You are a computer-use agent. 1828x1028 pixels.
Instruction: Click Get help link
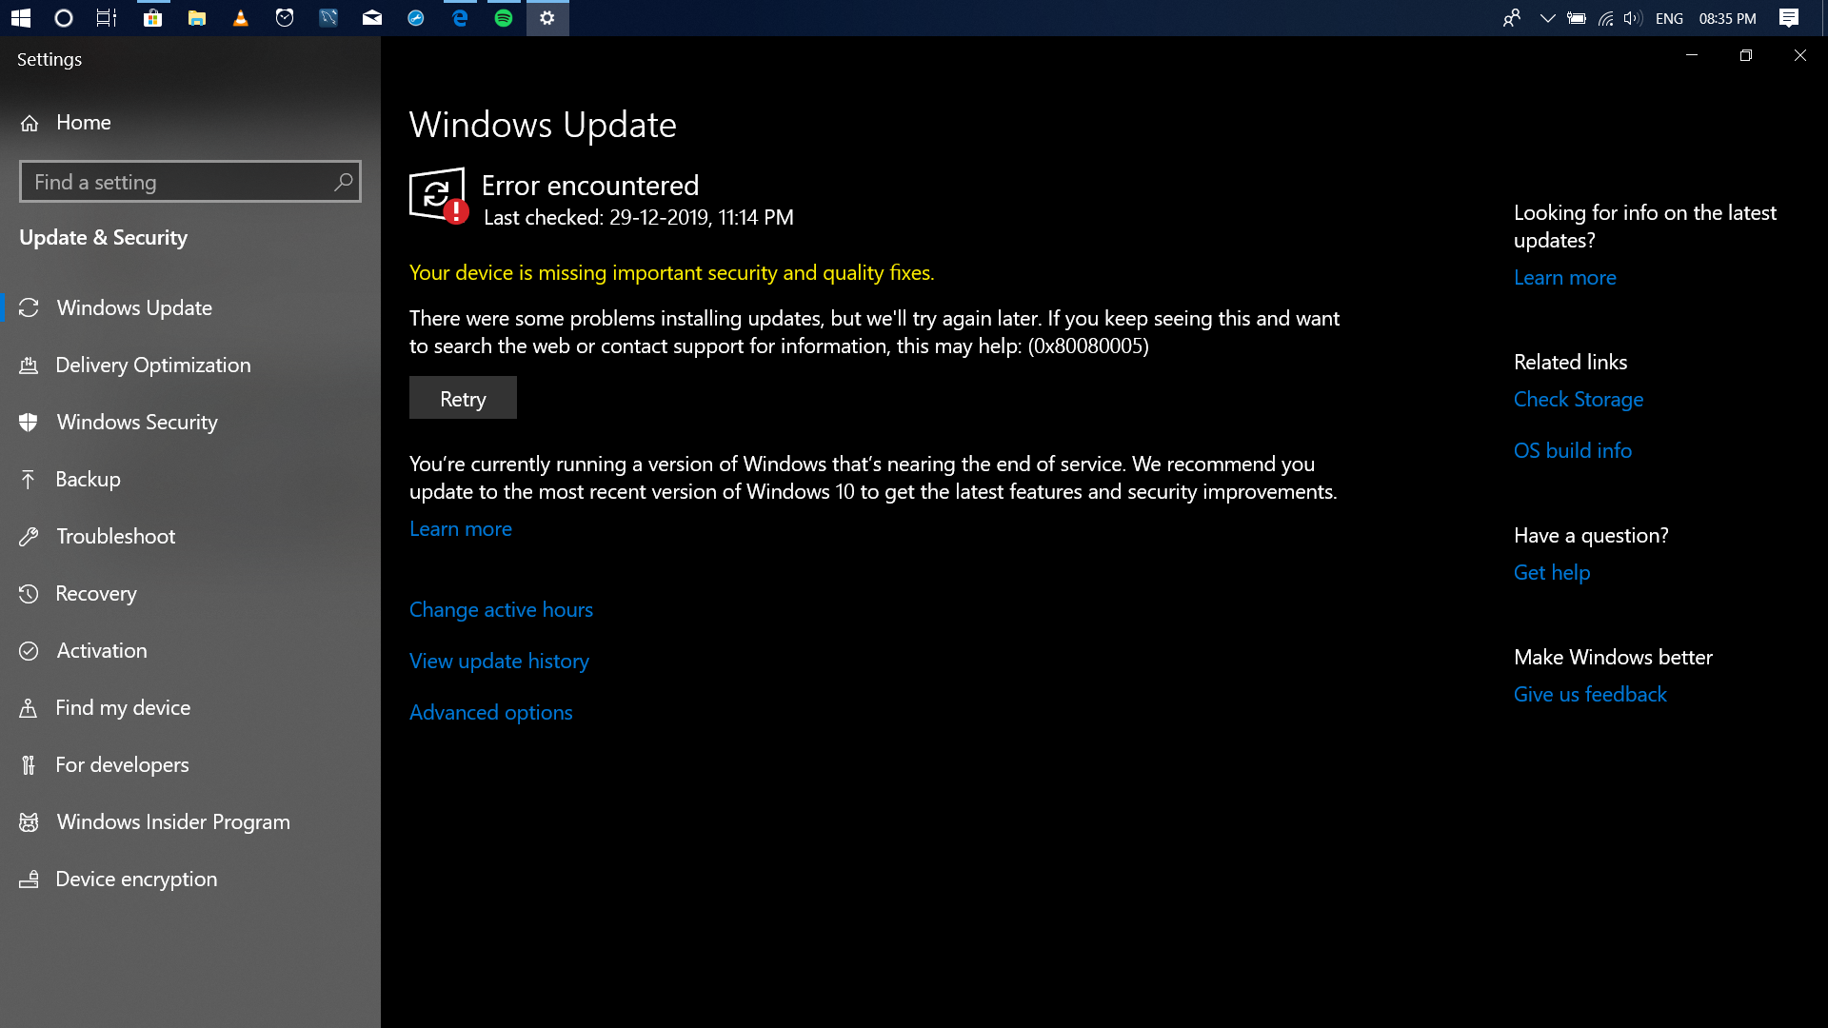point(1552,573)
